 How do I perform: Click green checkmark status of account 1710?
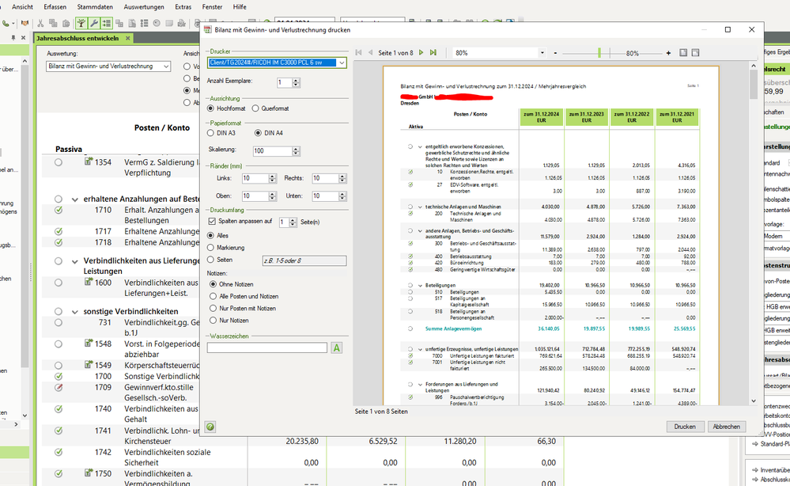[x=59, y=210]
